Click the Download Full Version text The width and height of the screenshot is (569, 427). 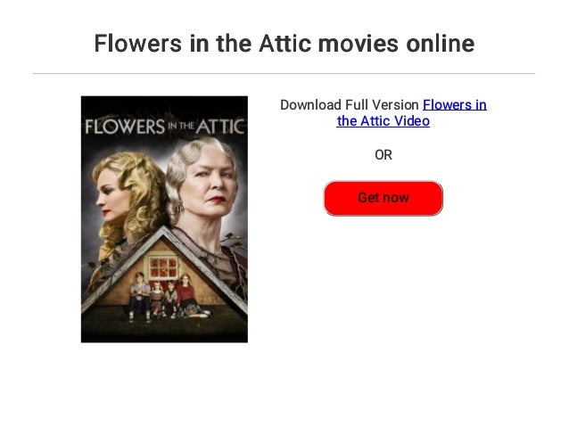[350, 105]
